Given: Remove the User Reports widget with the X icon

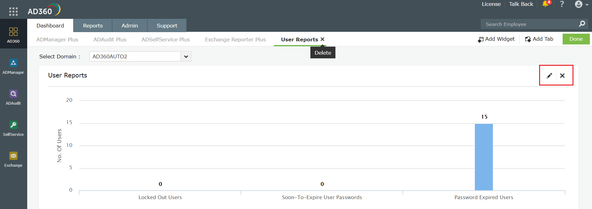Looking at the screenshot, I should (x=562, y=76).
